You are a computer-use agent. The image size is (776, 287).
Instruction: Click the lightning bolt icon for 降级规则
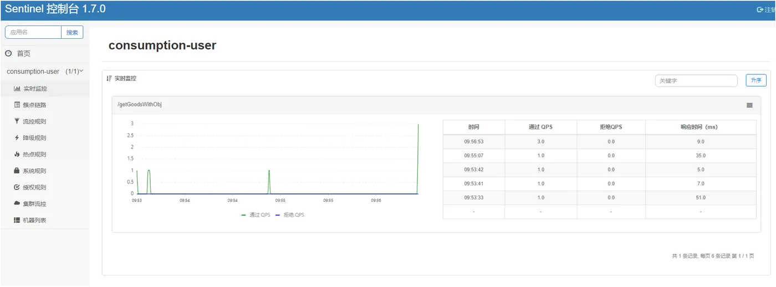[x=17, y=137]
